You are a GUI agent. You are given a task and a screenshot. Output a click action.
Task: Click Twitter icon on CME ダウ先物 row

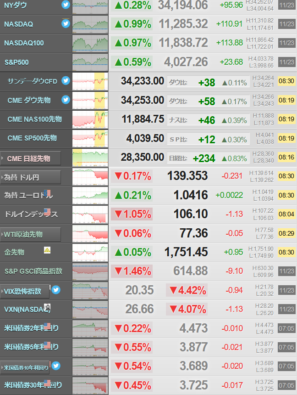point(66,100)
